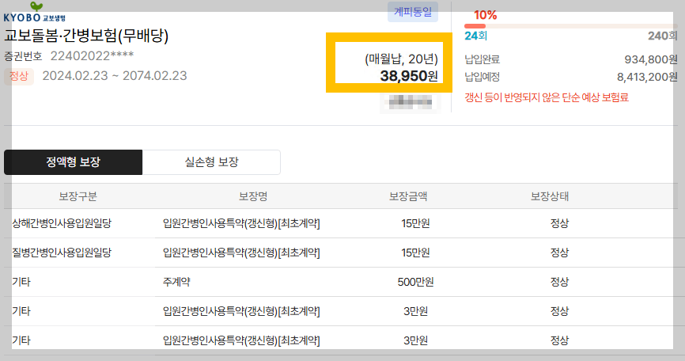
Task: Open the 실손형 보장 tab
Action: [211, 162]
